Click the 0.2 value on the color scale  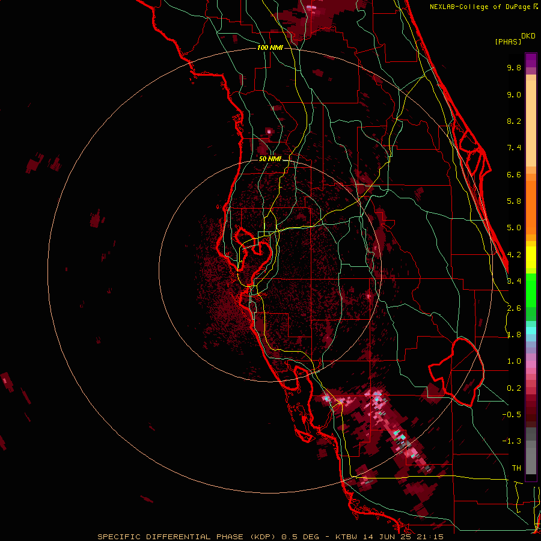pos(514,388)
